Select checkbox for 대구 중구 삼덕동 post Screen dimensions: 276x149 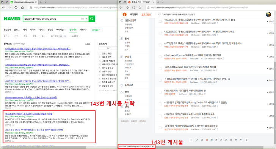pyautogui.click(x=160, y=104)
